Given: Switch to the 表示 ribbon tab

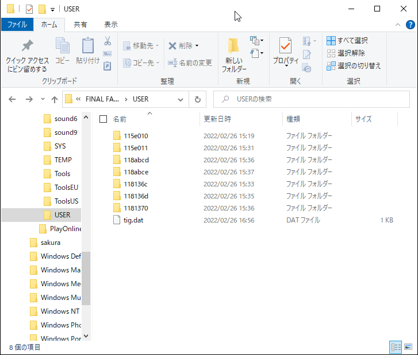Looking at the screenshot, I should pos(110,25).
